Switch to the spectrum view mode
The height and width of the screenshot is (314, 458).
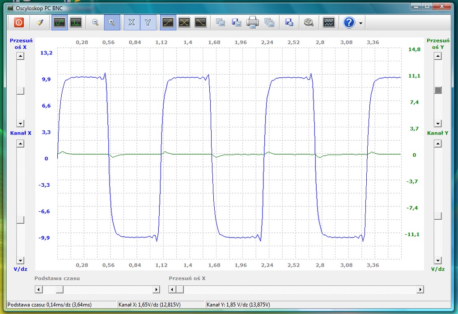coord(76,22)
